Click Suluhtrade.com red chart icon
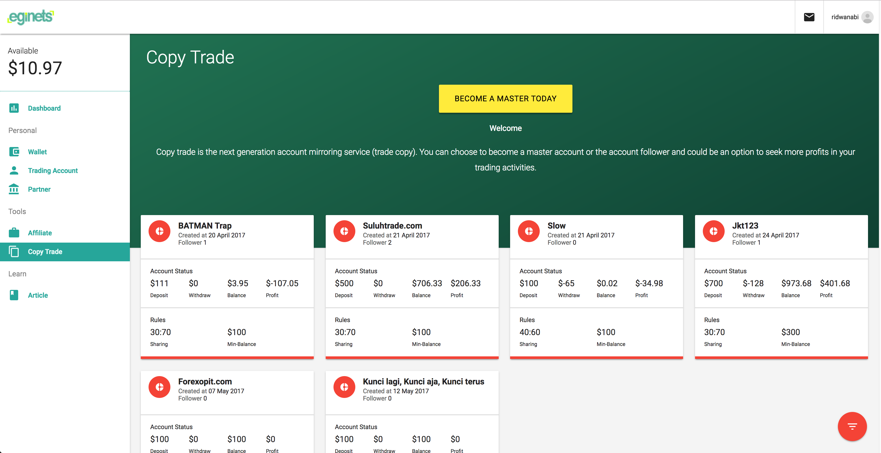 pyautogui.click(x=344, y=231)
